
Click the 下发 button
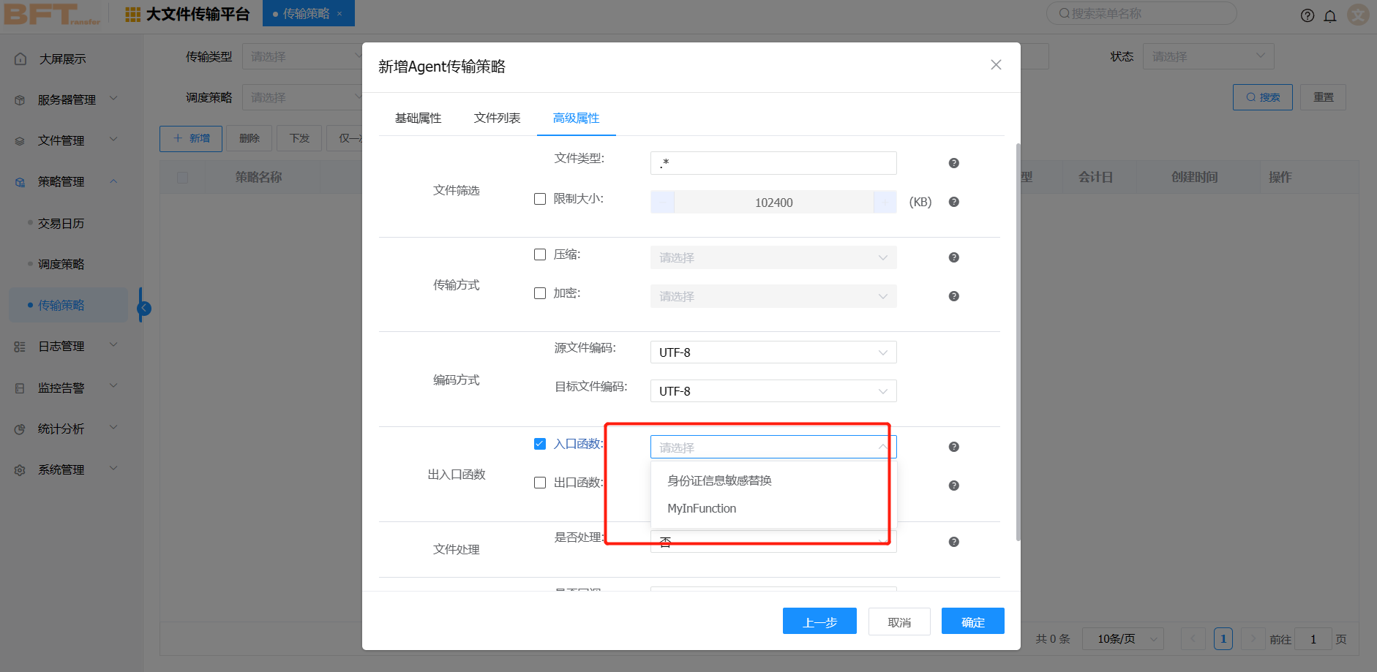[x=299, y=138]
